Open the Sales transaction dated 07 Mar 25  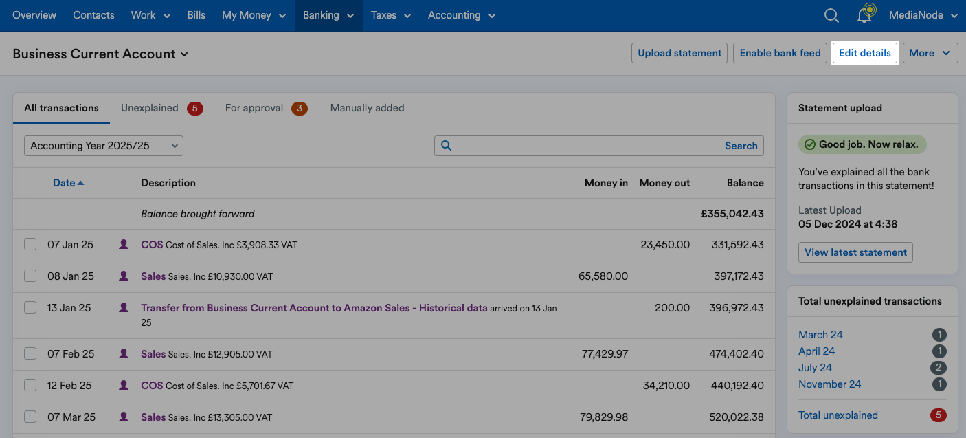[153, 417]
